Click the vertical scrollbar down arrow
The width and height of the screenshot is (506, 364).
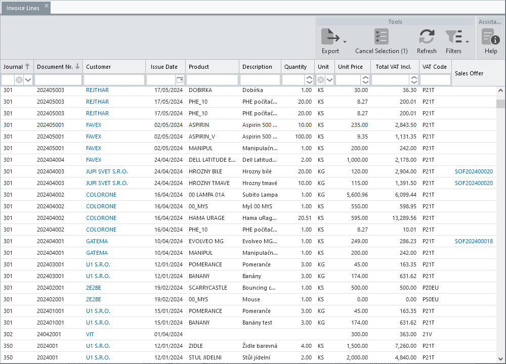pyautogui.click(x=500, y=358)
